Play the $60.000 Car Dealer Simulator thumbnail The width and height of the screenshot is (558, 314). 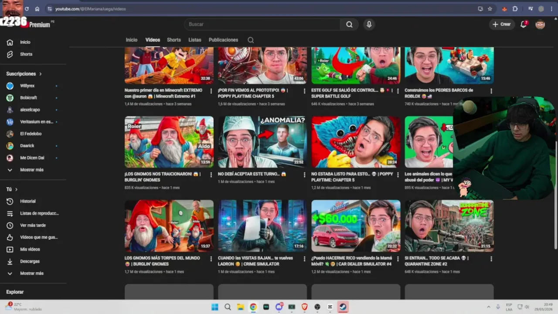pyautogui.click(x=356, y=226)
